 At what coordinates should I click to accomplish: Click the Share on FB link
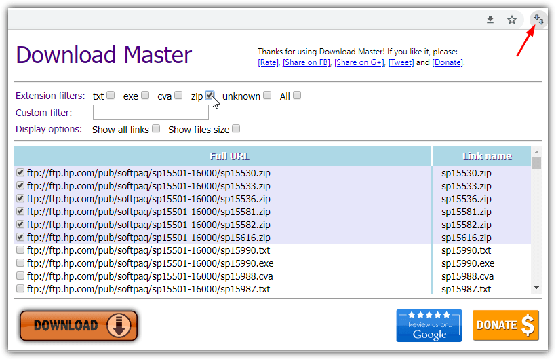tap(306, 62)
